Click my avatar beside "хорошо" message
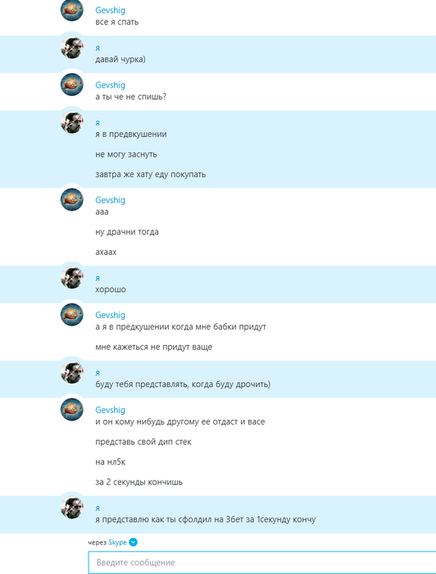 71,277
